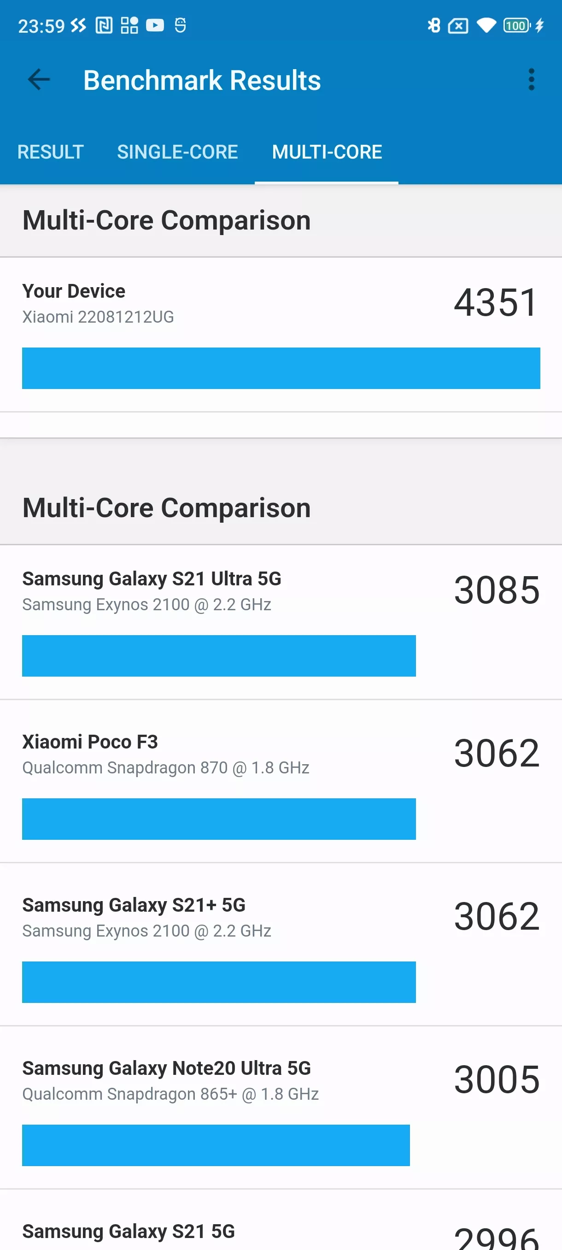Tap the Benchmark Results title
This screenshot has width=562, height=1250.
tap(202, 80)
